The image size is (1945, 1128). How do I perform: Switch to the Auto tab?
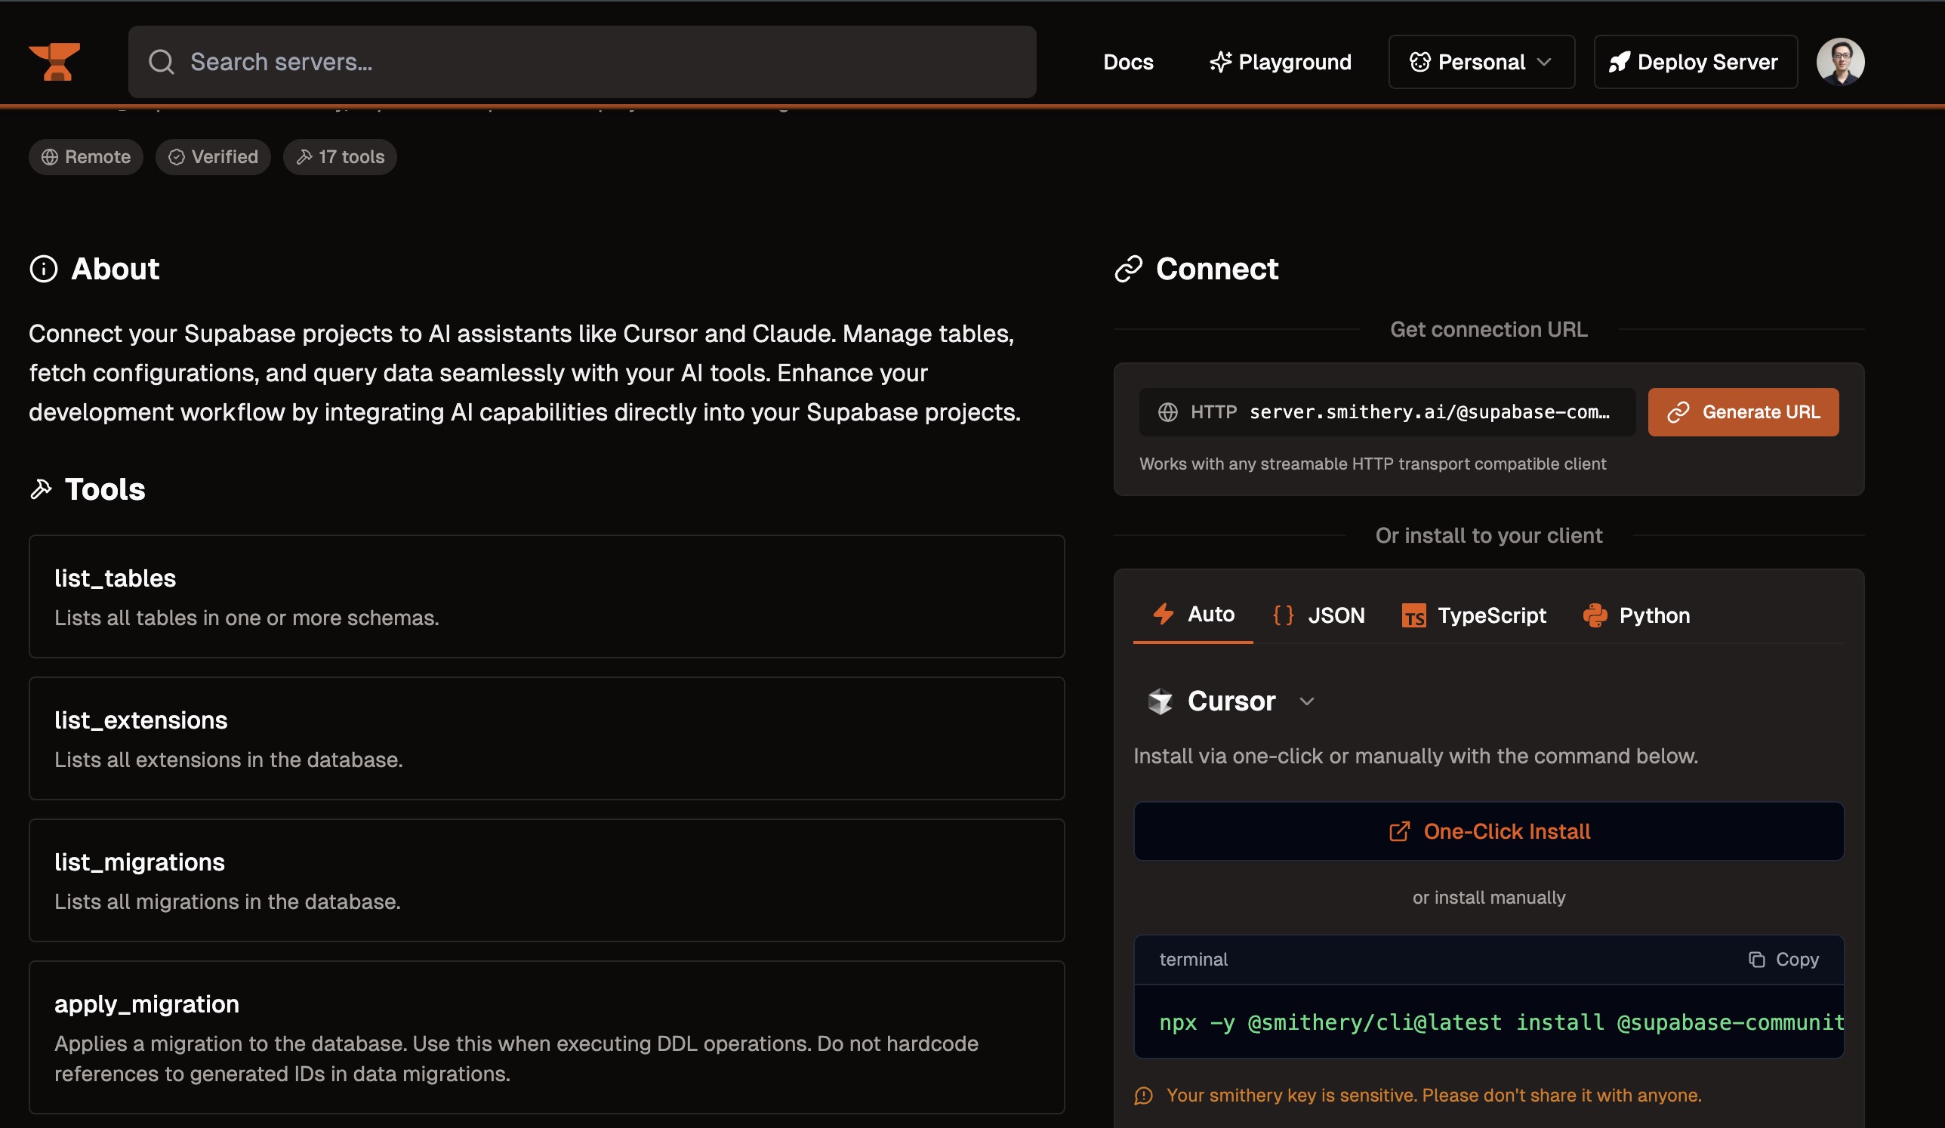click(x=1192, y=615)
